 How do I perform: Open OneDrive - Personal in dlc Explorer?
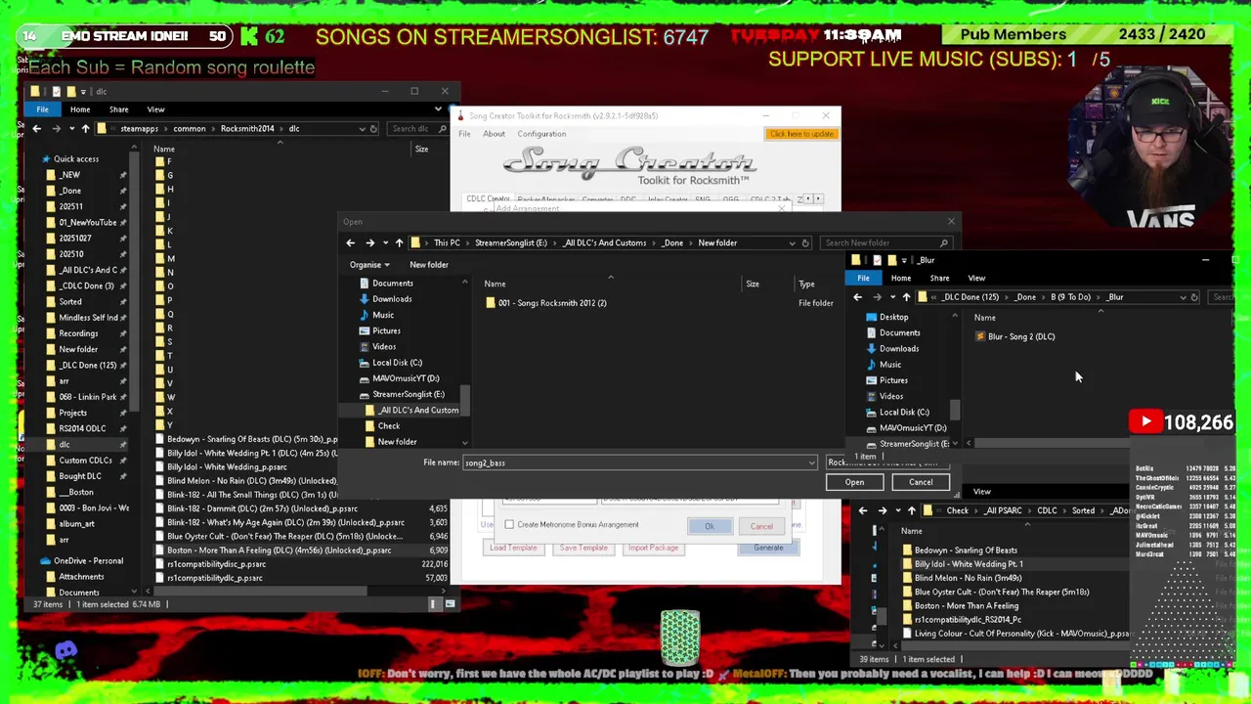88,561
